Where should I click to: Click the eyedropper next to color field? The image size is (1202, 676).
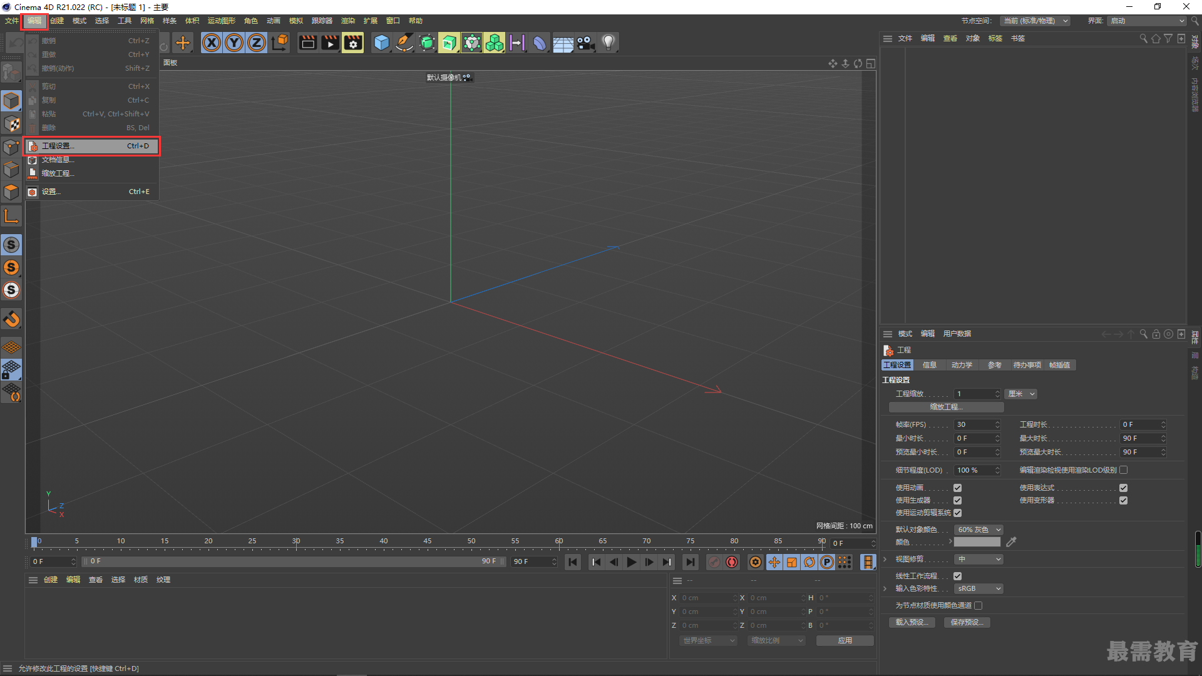point(1011,542)
